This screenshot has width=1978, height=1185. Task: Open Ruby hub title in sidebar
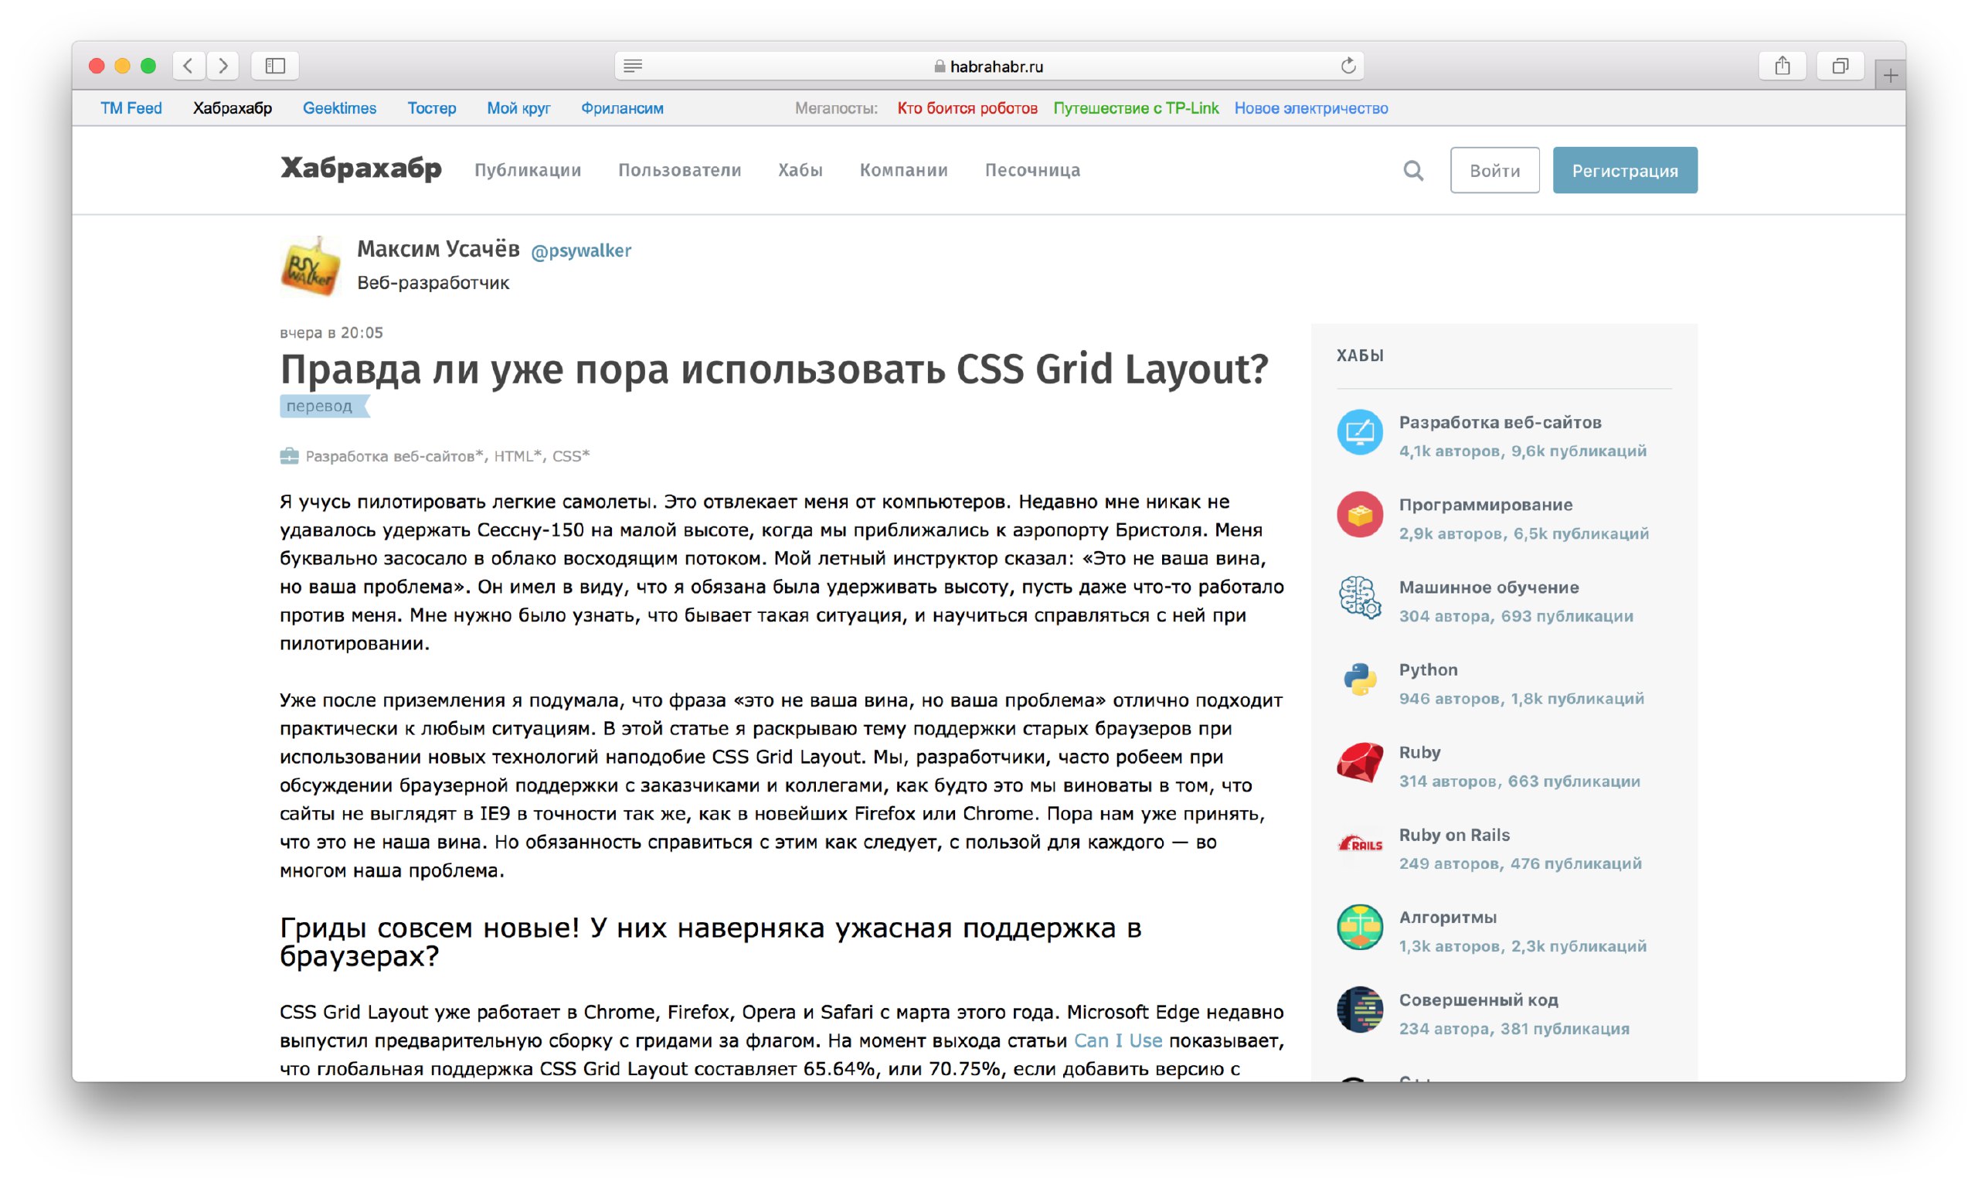point(1419,752)
